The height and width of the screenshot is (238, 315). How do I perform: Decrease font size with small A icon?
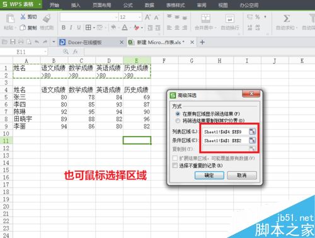pyautogui.click(x=156, y=18)
